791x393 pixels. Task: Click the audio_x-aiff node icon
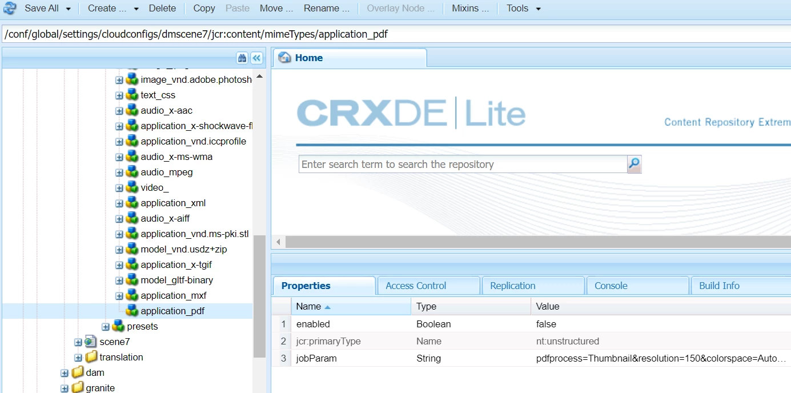(132, 218)
